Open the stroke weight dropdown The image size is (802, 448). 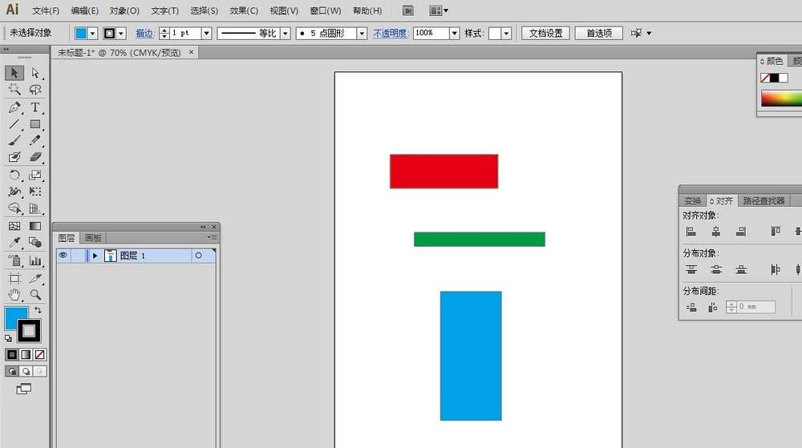click(x=207, y=34)
